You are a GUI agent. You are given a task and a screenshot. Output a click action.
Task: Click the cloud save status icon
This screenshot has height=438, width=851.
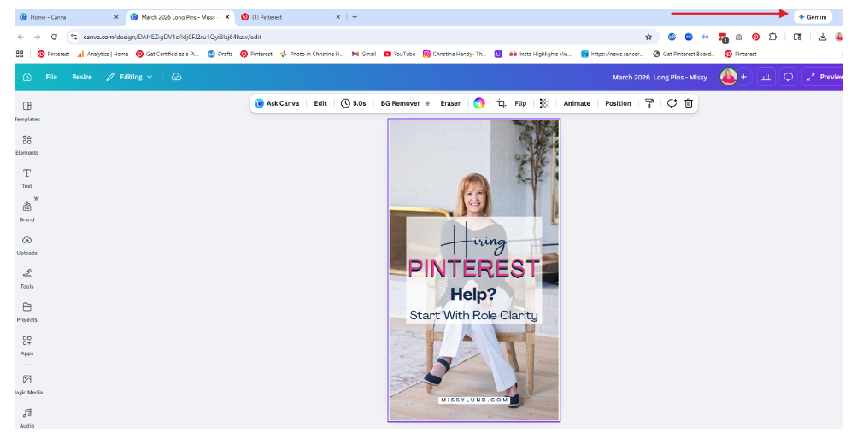click(x=176, y=77)
